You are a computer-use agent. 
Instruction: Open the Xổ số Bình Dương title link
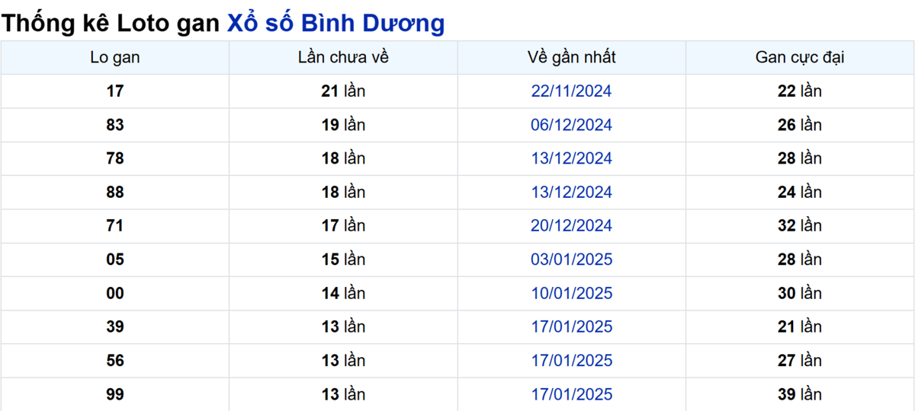pos(335,23)
